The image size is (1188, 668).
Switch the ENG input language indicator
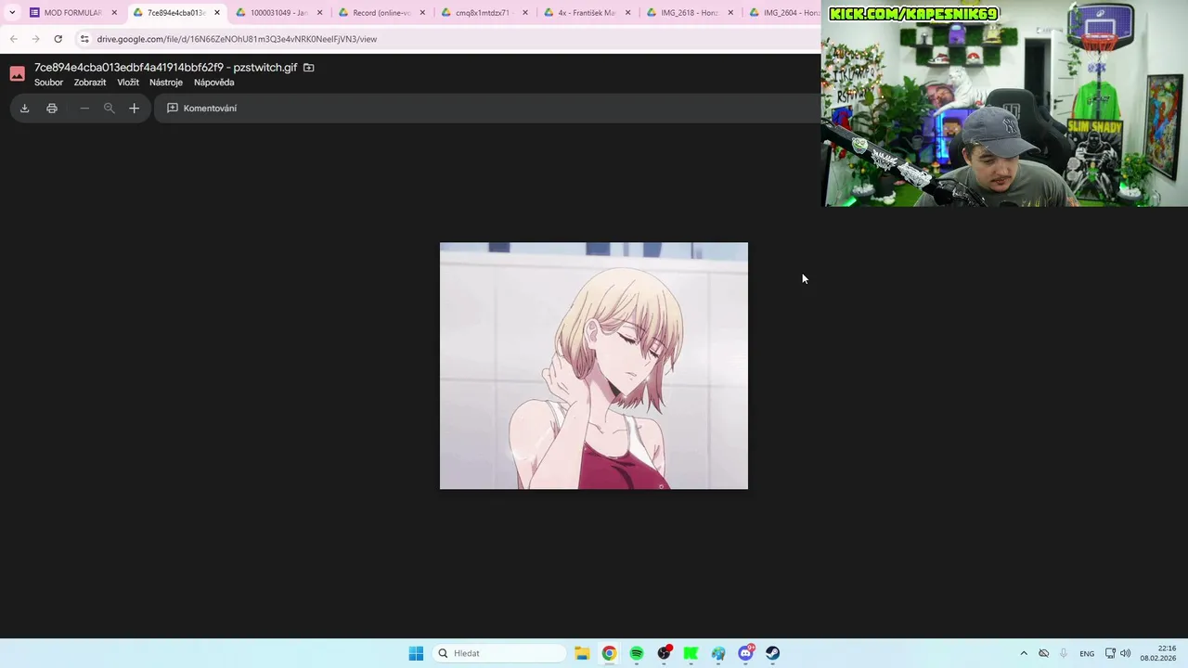1087,653
